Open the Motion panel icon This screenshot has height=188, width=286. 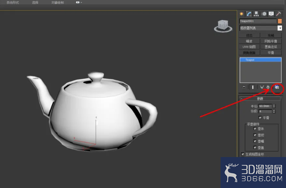point(264,14)
